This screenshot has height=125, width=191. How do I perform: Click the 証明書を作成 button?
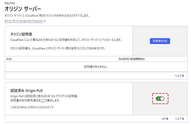[160, 41]
